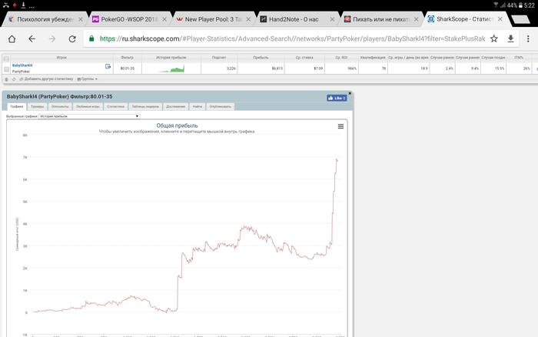Click Добавить другую статистику
The width and height of the screenshot is (538, 337).
point(46,79)
